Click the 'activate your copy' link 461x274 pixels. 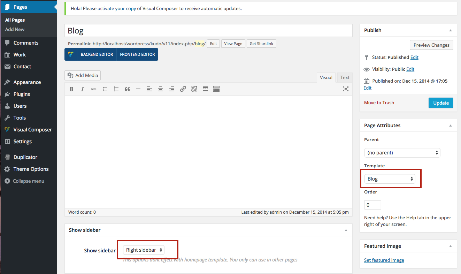point(117,8)
